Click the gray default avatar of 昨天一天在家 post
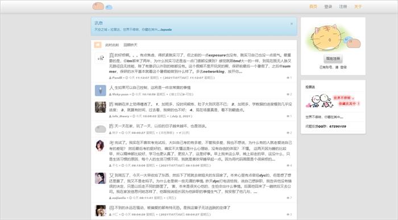The image size is (398, 220). (101, 129)
